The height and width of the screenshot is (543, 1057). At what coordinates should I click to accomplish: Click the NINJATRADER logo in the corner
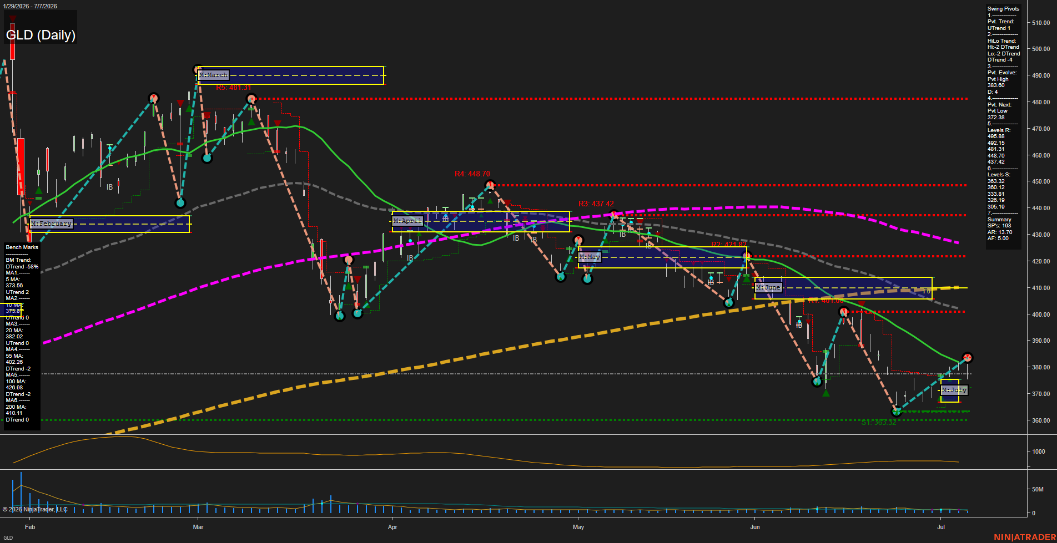tap(1025, 537)
